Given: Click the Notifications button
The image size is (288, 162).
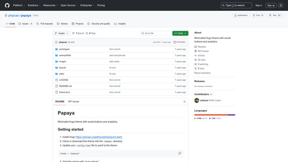Looking at the screenshot, I should tap(241, 15).
